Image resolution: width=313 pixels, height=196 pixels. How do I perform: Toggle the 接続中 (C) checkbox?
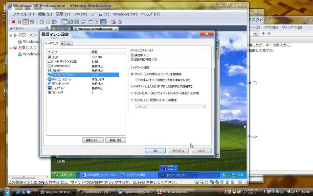[132, 55]
